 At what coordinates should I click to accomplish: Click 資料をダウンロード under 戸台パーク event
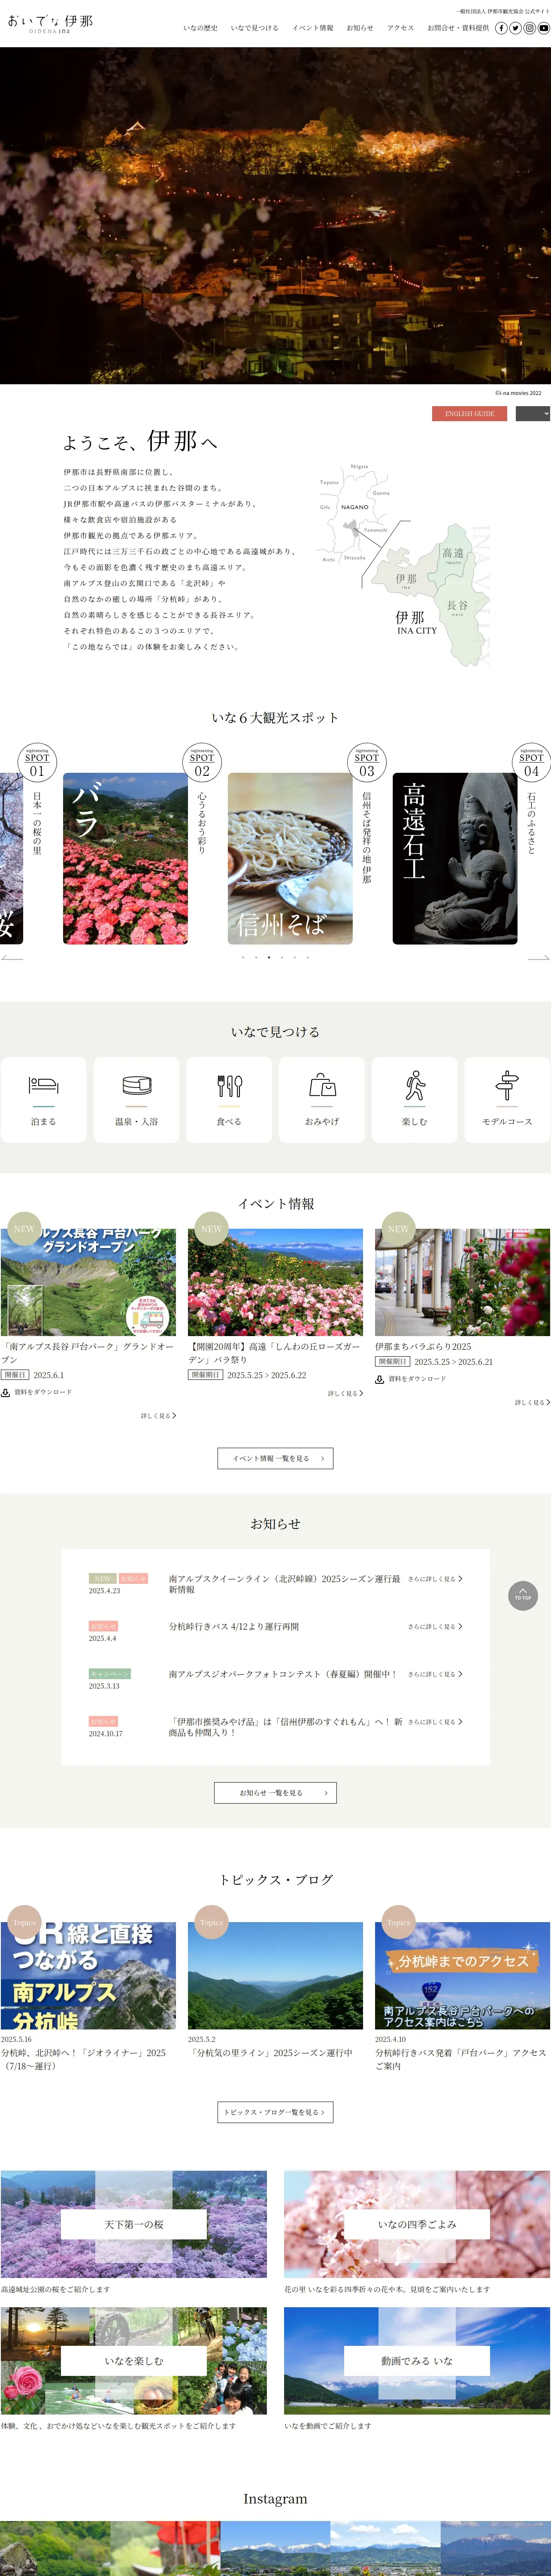pos(43,1392)
